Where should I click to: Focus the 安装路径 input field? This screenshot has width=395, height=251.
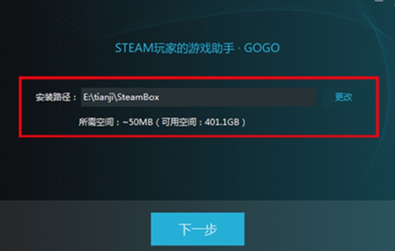pos(198,97)
